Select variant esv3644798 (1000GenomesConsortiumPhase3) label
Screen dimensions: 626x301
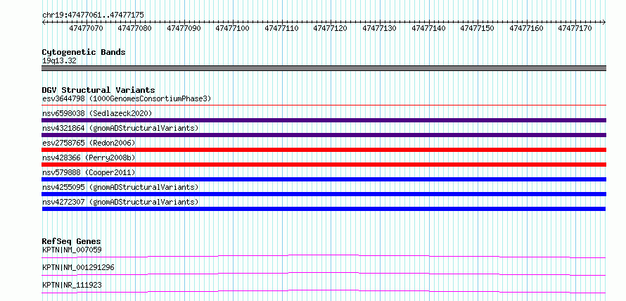[127, 98]
